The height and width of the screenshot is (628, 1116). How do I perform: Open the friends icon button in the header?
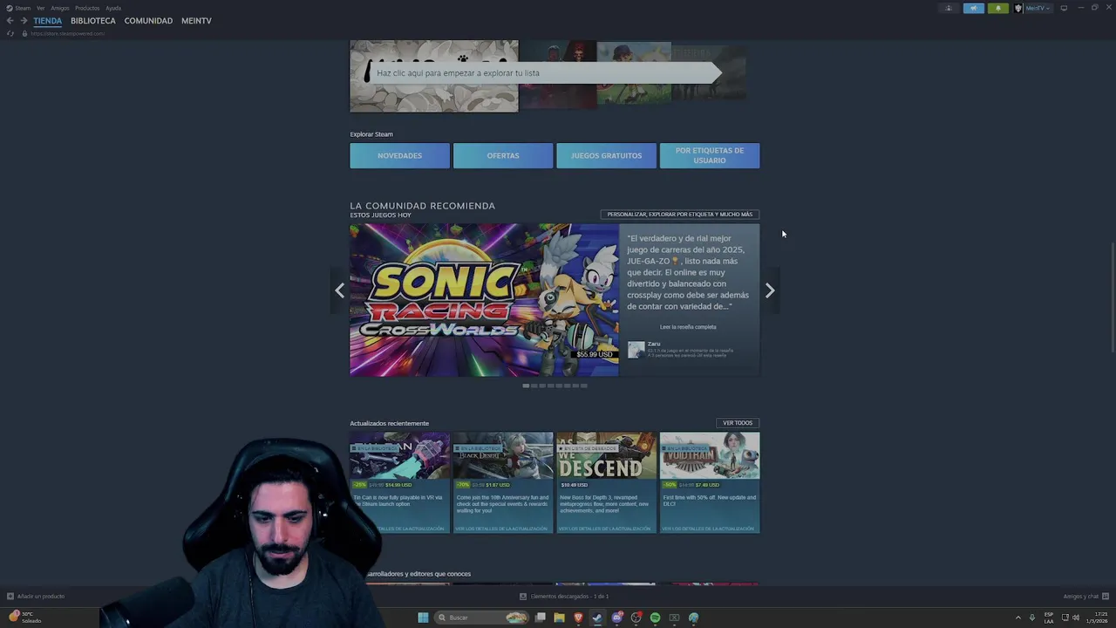(x=949, y=8)
